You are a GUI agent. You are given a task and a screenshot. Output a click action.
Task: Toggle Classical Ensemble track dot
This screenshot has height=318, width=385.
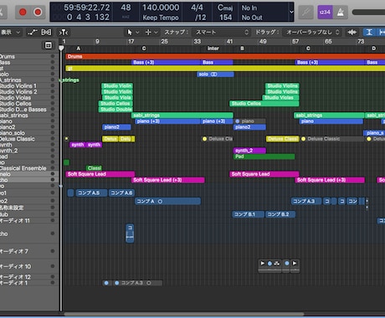(x=53, y=168)
